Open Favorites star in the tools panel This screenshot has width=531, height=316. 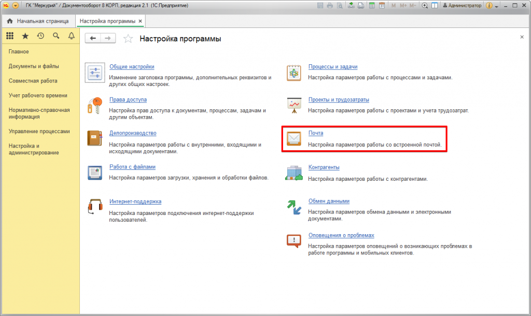click(x=25, y=36)
